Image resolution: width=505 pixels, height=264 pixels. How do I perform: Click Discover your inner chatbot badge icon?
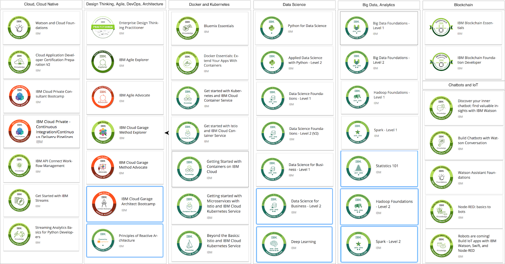441,108
